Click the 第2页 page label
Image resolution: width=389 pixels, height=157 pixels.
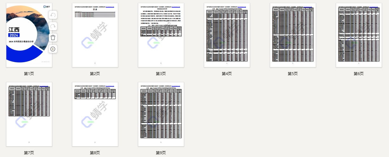(x=95, y=73)
